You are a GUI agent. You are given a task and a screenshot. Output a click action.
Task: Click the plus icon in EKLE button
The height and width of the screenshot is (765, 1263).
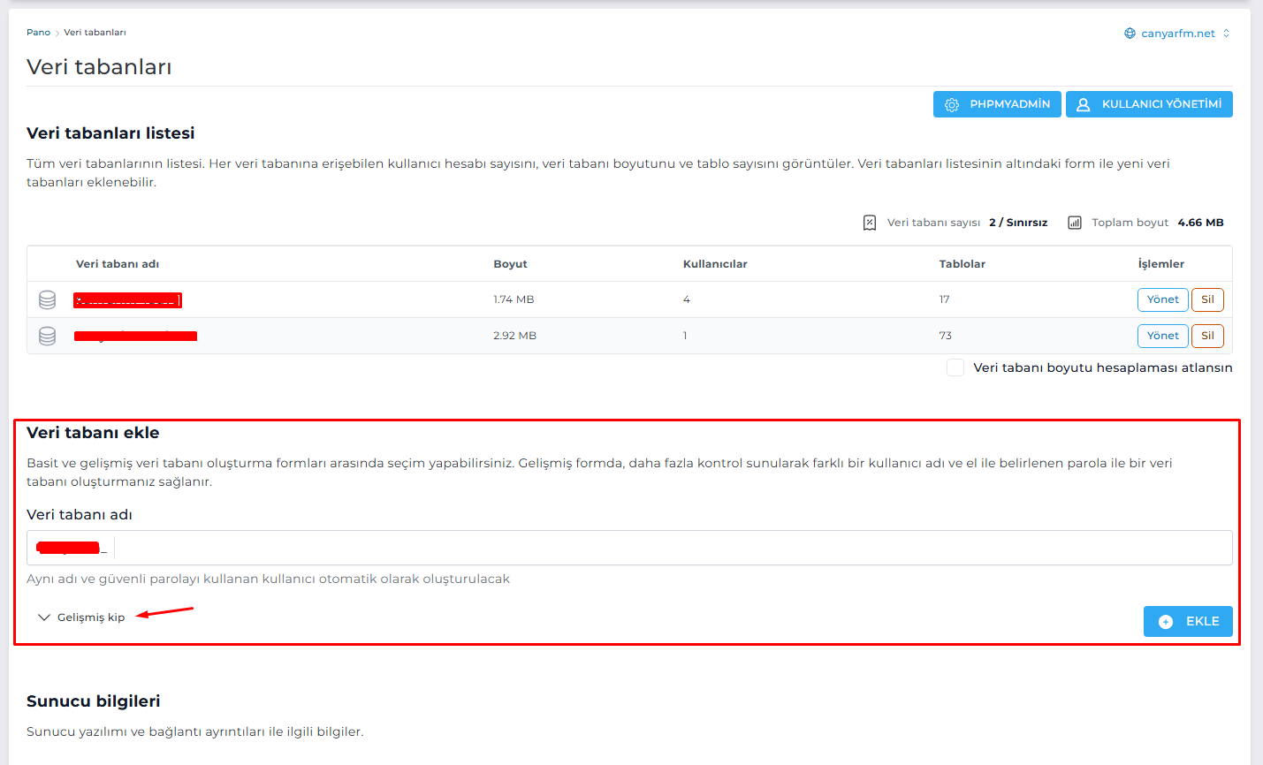coord(1166,622)
